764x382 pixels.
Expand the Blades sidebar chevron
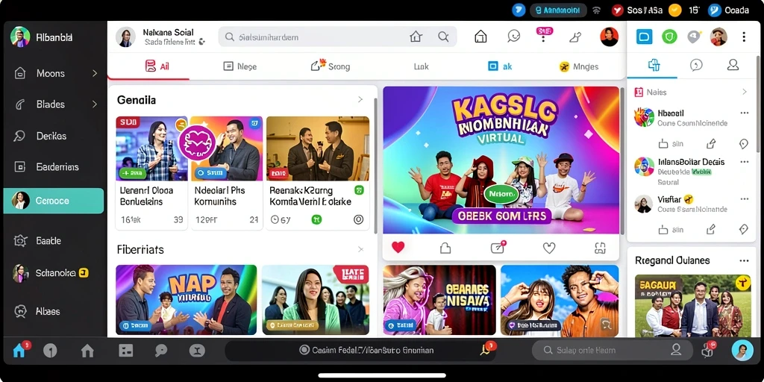tap(95, 104)
